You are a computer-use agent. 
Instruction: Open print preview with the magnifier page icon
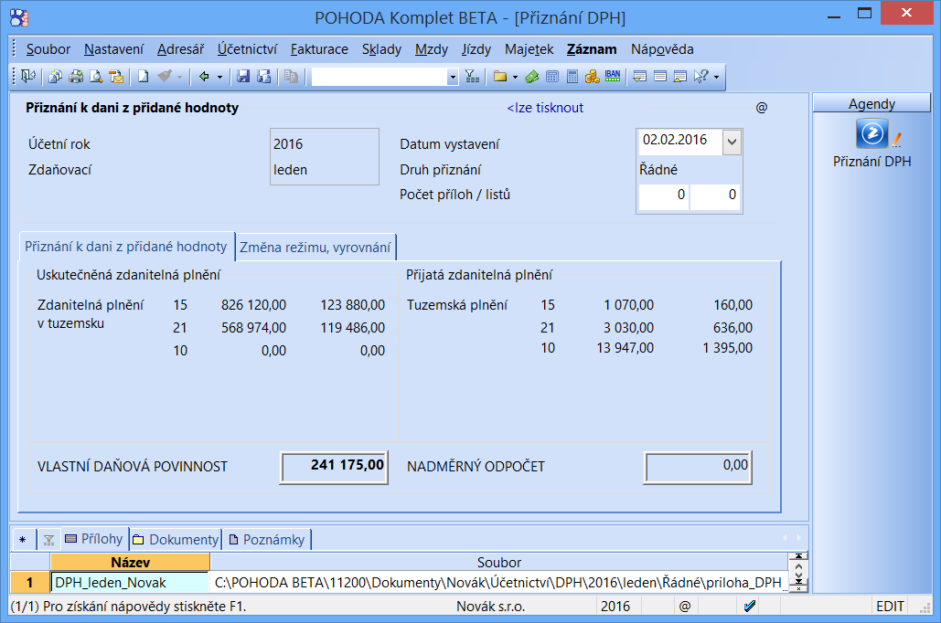tap(96, 76)
